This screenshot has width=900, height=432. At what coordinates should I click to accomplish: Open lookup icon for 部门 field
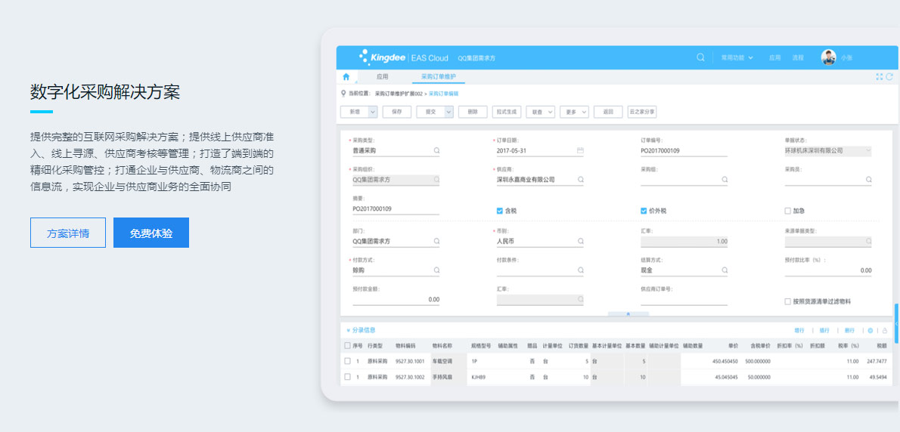(x=436, y=241)
